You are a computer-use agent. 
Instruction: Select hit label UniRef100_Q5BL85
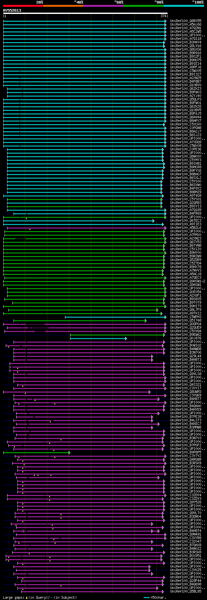coord(186,592)
